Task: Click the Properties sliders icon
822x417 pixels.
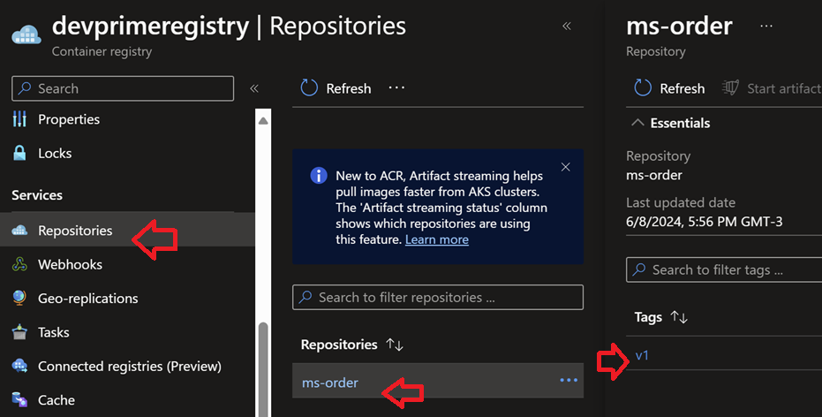Action: [x=19, y=119]
